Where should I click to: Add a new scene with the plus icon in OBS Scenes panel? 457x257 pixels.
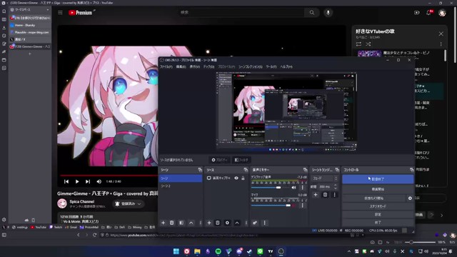click(163, 223)
